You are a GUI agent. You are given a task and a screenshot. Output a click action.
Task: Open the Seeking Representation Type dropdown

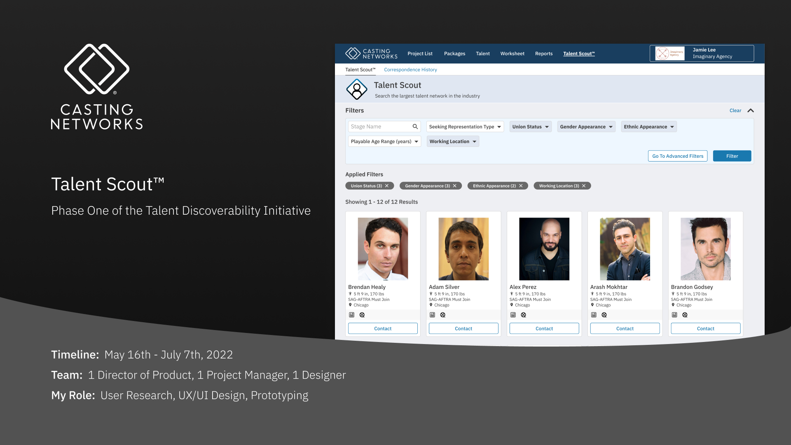(465, 126)
